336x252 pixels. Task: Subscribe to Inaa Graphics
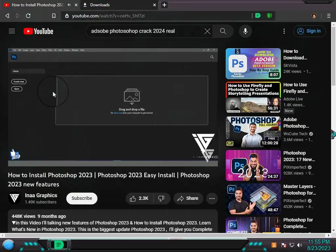click(82, 198)
